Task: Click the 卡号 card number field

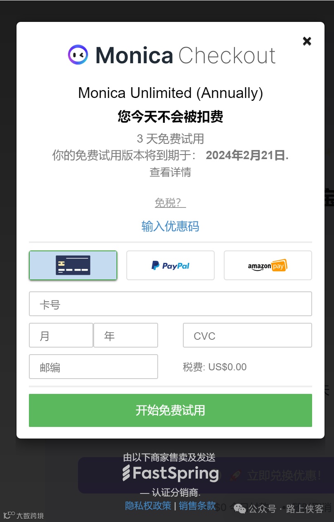Action: [171, 304]
